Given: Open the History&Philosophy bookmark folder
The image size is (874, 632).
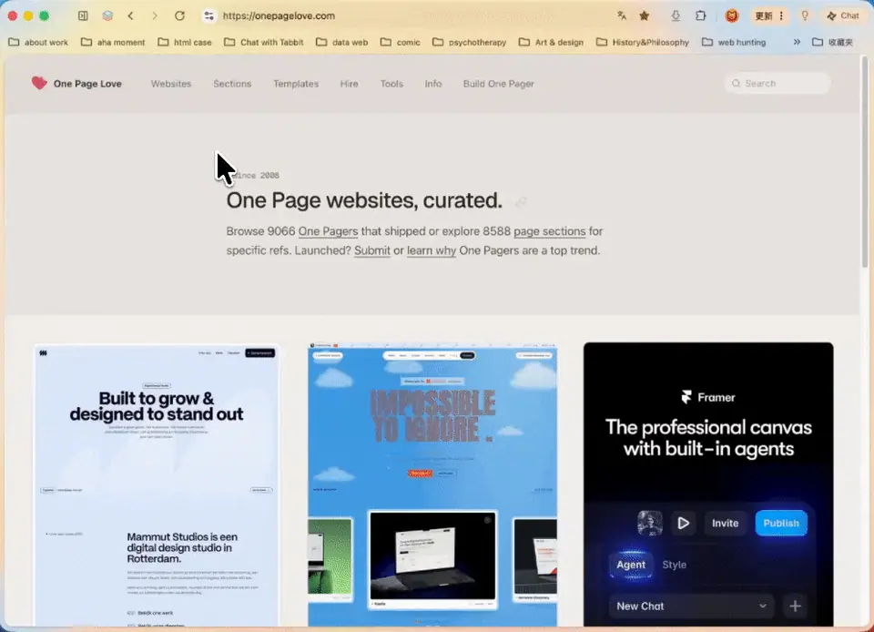Looking at the screenshot, I should pyautogui.click(x=643, y=42).
